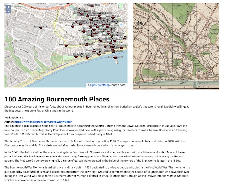The width and height of the screenshot is (230, 185).
Task: Click the 'WEST STA' label on old map
Action: [137, 24]
